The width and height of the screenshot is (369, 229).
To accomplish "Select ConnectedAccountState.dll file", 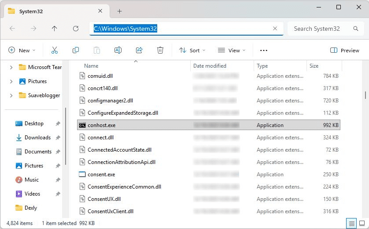I will click(209, 150).
